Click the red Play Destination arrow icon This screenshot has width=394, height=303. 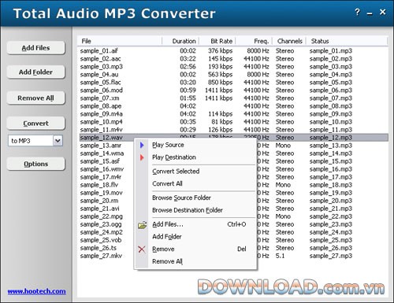coord(142,157)
